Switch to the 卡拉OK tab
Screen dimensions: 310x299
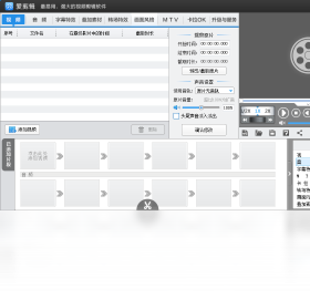[x=196, y=20]
